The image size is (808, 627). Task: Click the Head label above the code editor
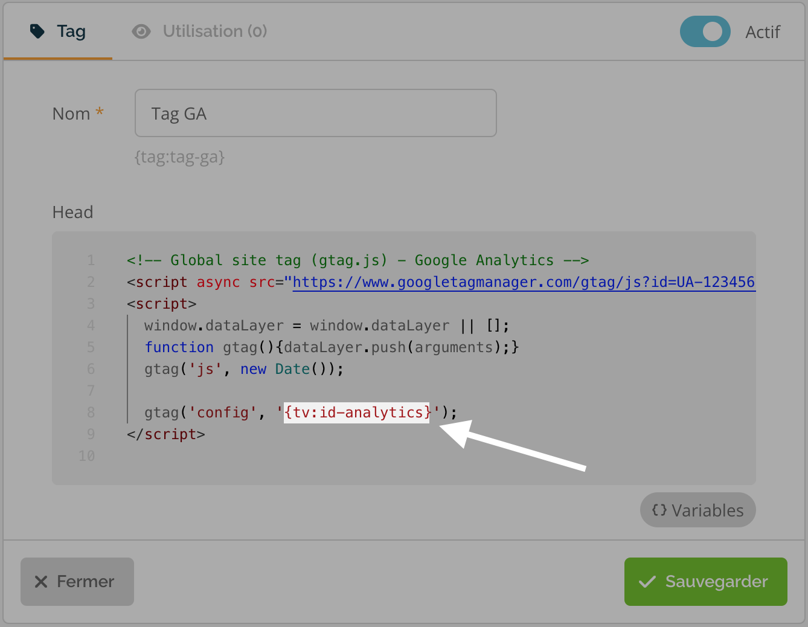click(x=72, y=212)
